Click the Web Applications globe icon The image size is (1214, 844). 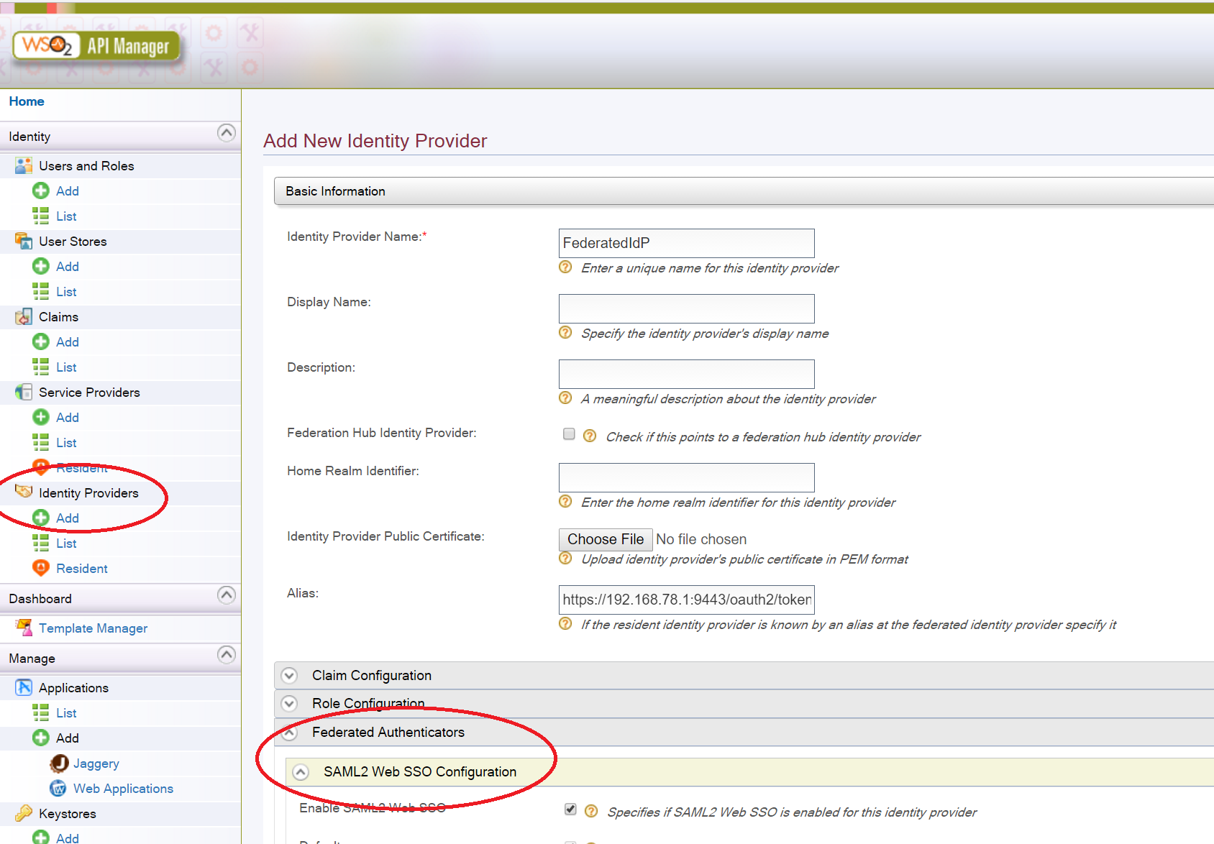pos(59,788)
